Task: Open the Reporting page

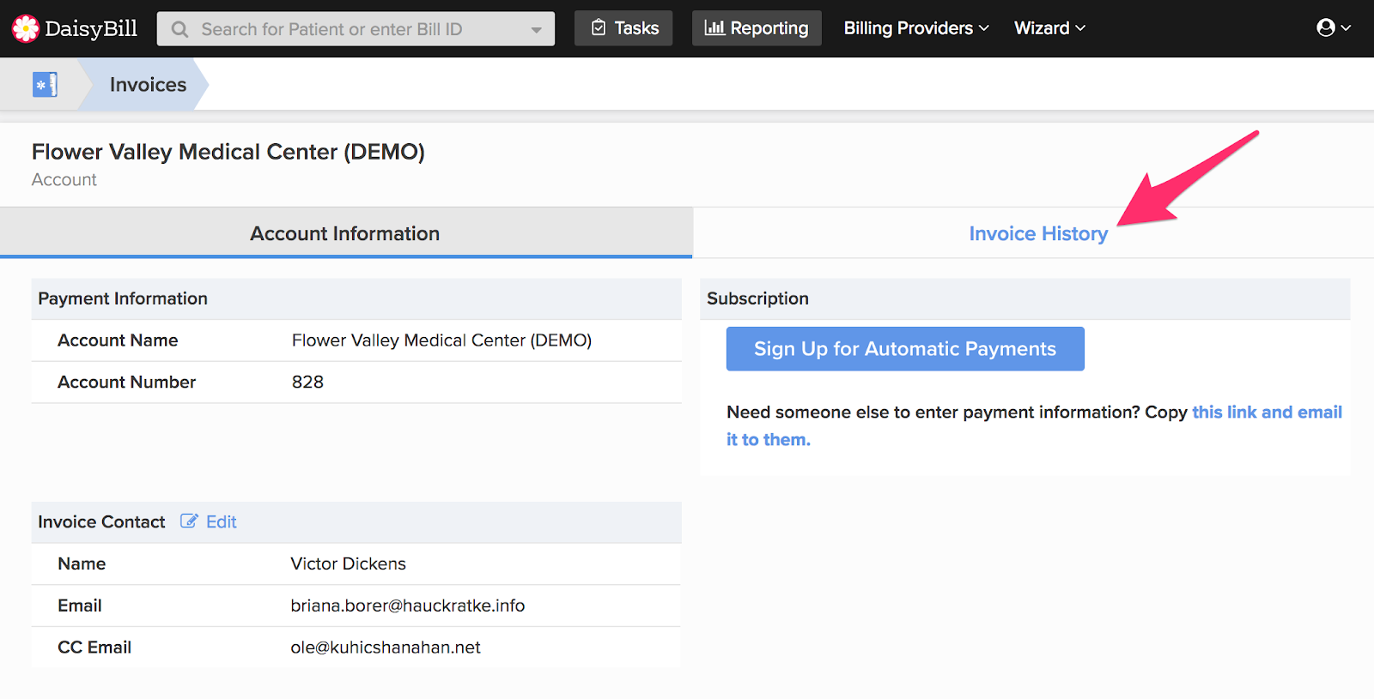Action: pyautogui.click(x=757, y=28)
